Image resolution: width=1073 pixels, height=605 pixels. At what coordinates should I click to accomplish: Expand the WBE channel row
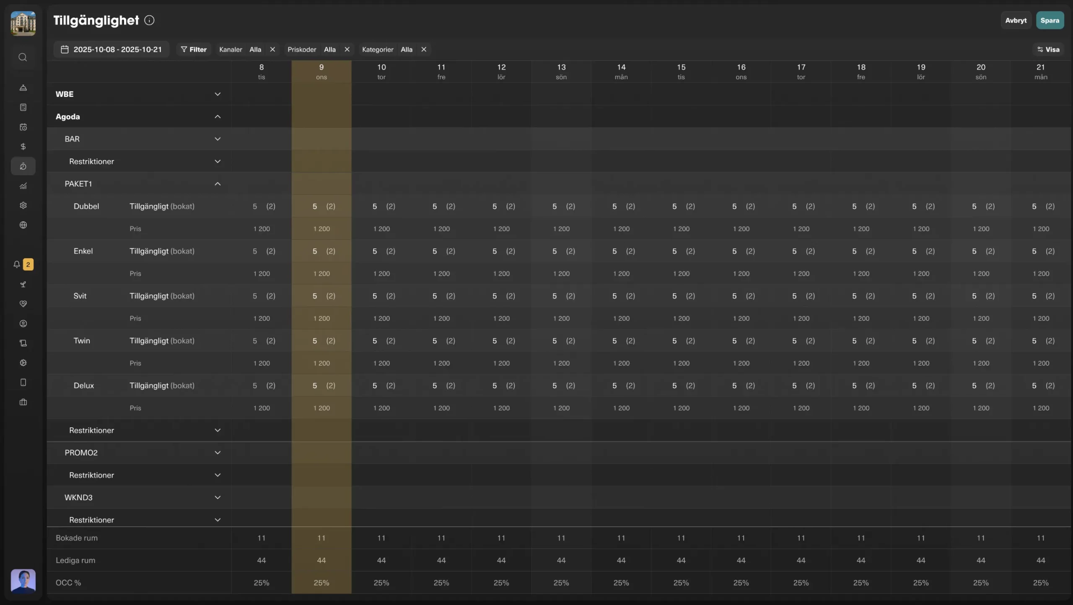pos(218,94)
